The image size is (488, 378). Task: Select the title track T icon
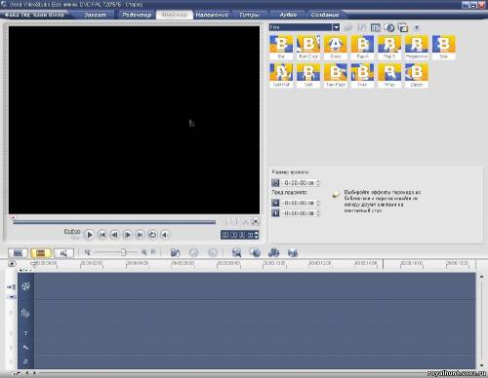click(25, 333)
